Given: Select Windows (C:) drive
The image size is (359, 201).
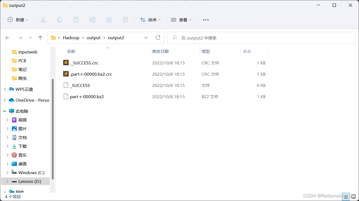Looking at the screenshot, I should coord(31,172).
